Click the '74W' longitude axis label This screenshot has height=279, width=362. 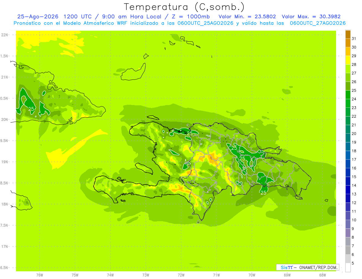tap(110, 275)
